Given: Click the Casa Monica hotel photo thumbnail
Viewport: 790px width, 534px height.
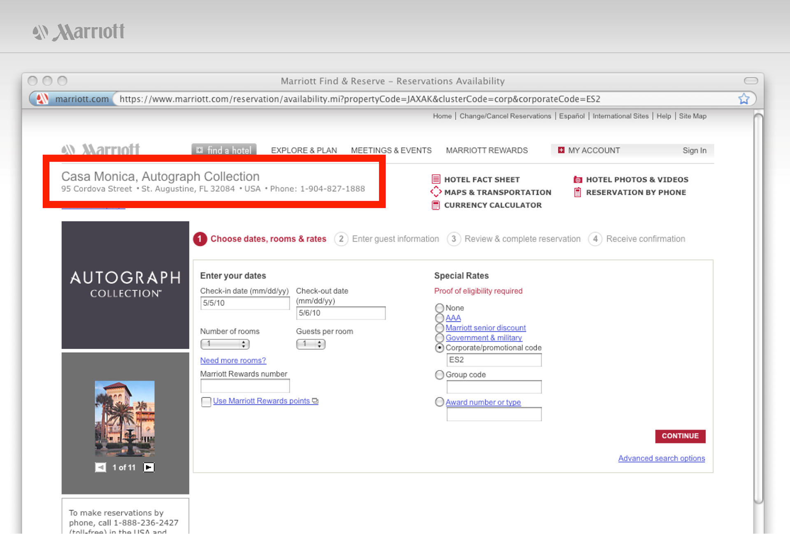Looking at the screenshot, I should pyautogui.click(x=125, y=418).
